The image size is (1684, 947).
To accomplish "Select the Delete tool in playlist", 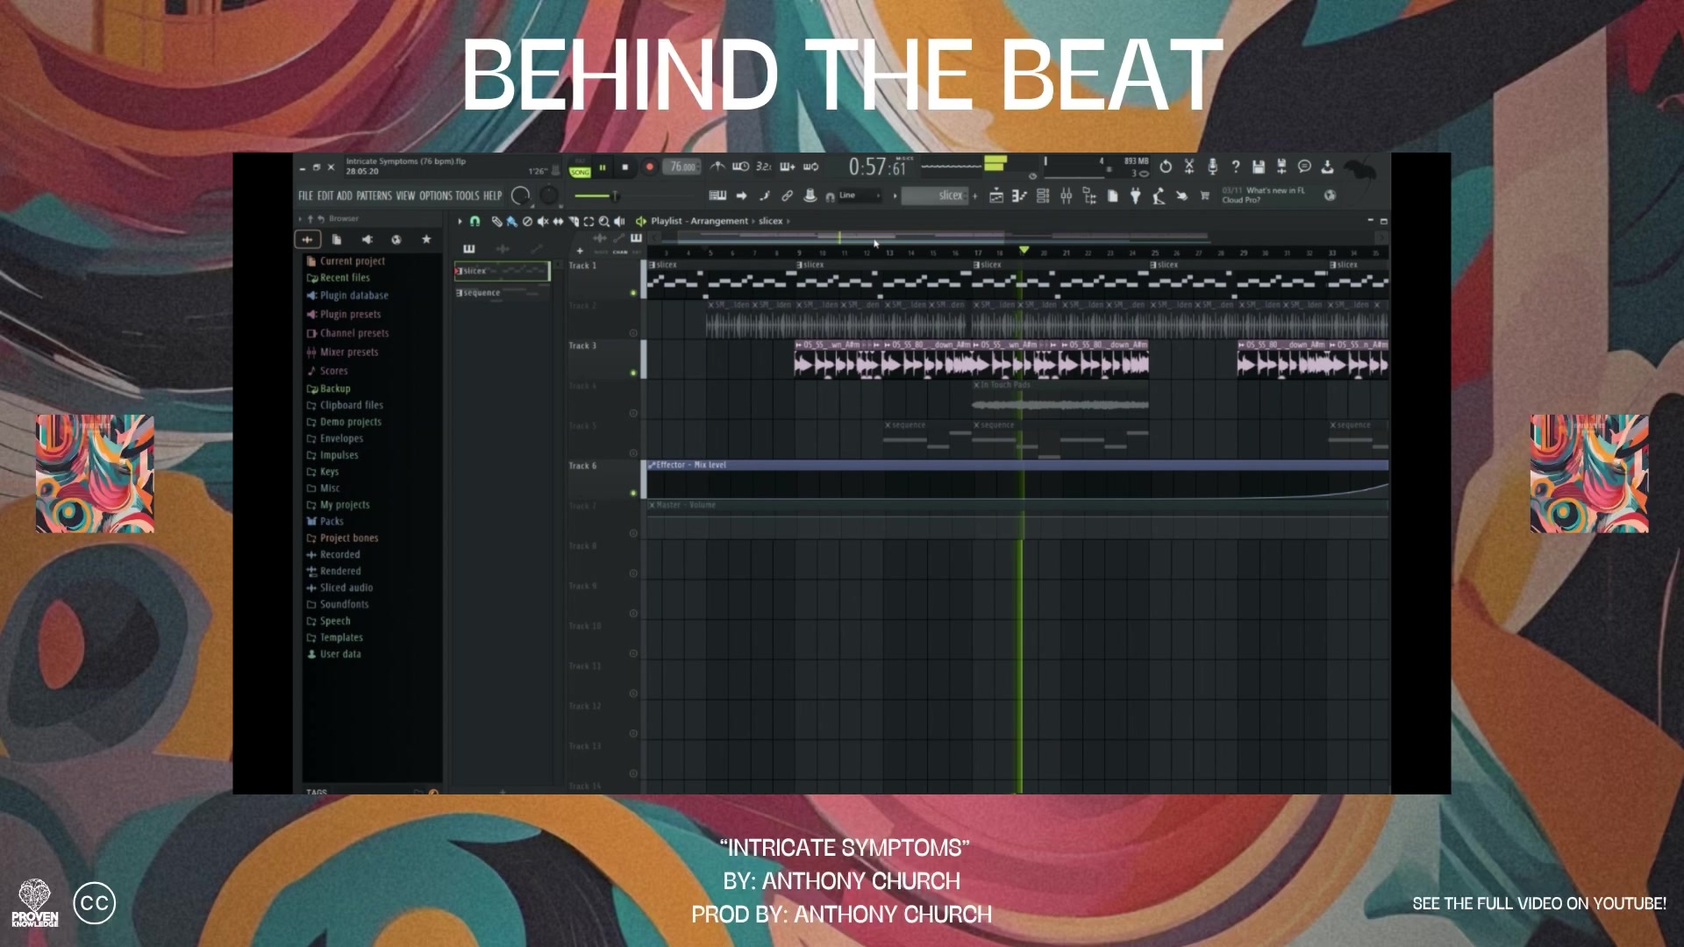I will [527, 222].
